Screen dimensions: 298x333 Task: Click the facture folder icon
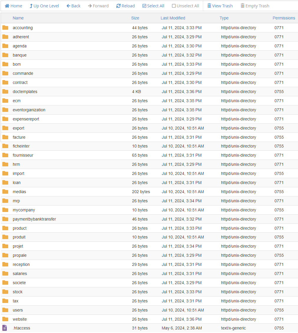coord(5,137)
